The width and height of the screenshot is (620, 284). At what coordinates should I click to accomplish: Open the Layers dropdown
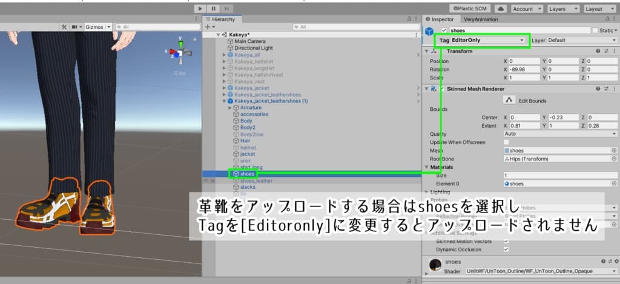tap(564, 8)
